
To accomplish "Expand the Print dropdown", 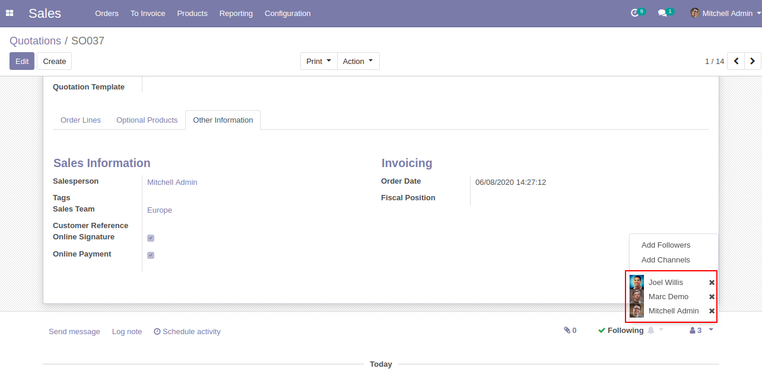I will pyautogui.click(x=319, y=61).
